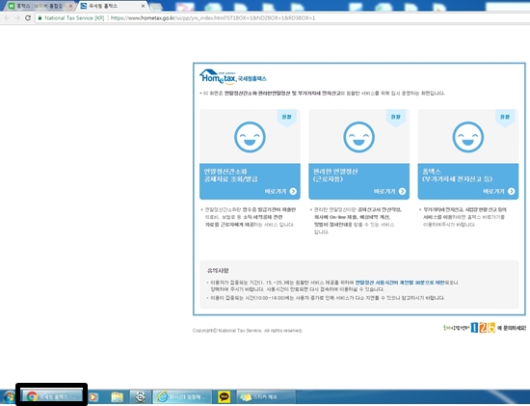
Task: Open the Windows Start menu
Action: pyautogui.click(x=9, y=397)
